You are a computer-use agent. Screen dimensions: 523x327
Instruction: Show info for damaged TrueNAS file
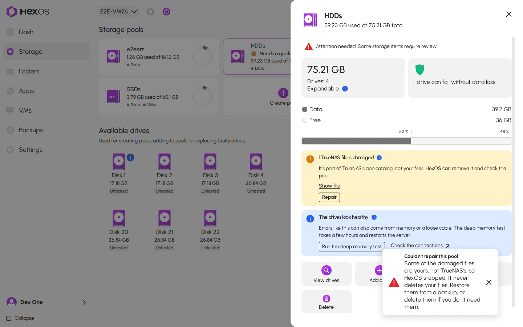(x=379, y=158)
